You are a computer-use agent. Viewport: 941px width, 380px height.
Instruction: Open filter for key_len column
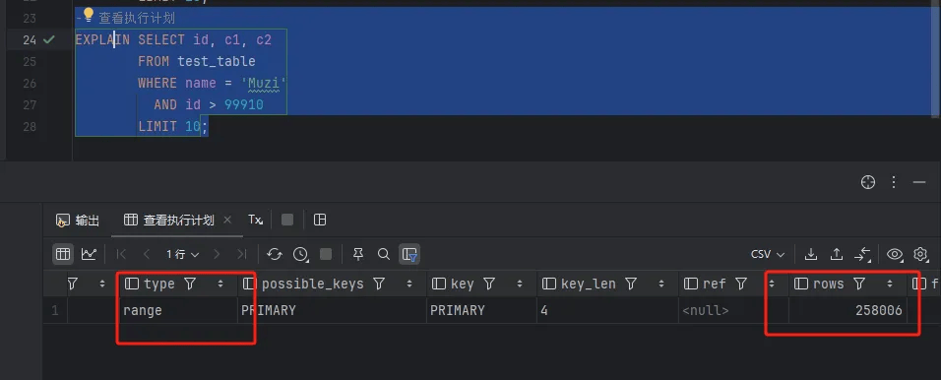point(631,284)
